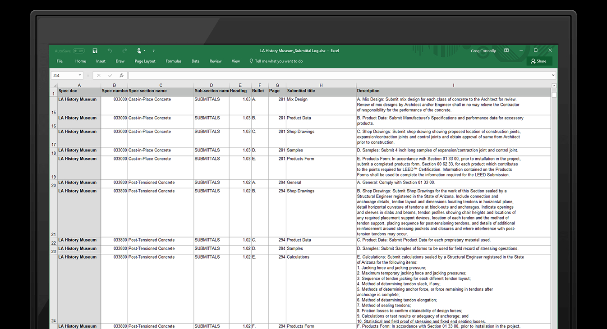Expand the formula bar chevron
The image size is (607, 329).
tap(553, 75)
